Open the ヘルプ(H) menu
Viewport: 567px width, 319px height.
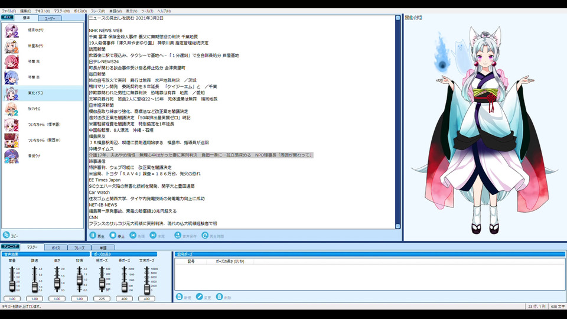click(164, 11)
